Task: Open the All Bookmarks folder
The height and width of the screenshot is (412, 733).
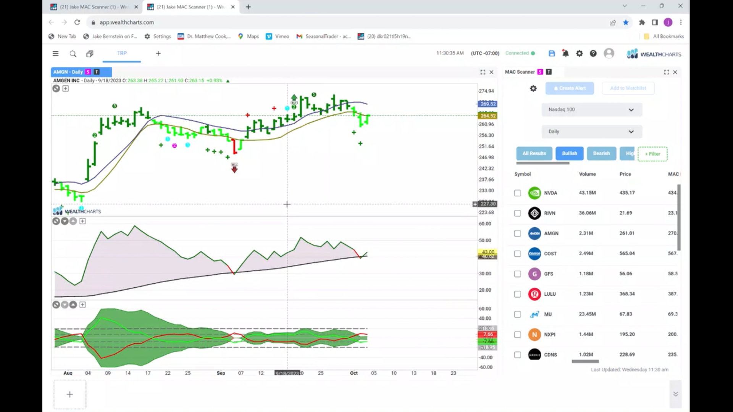Action: [664, 36]
